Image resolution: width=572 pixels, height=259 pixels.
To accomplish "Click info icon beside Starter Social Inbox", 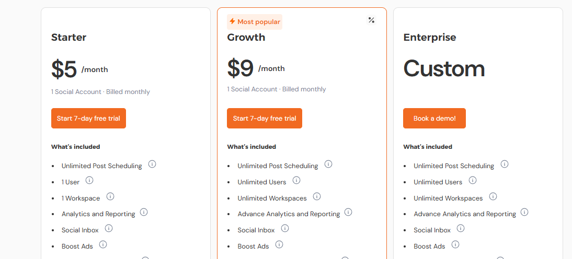I will pos(109,228).
